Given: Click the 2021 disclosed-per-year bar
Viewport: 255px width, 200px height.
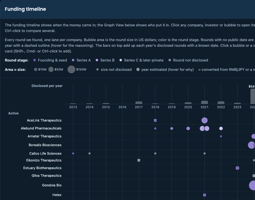Looking at the screenshot, I should pyautogui.click(x=204, y=103).
